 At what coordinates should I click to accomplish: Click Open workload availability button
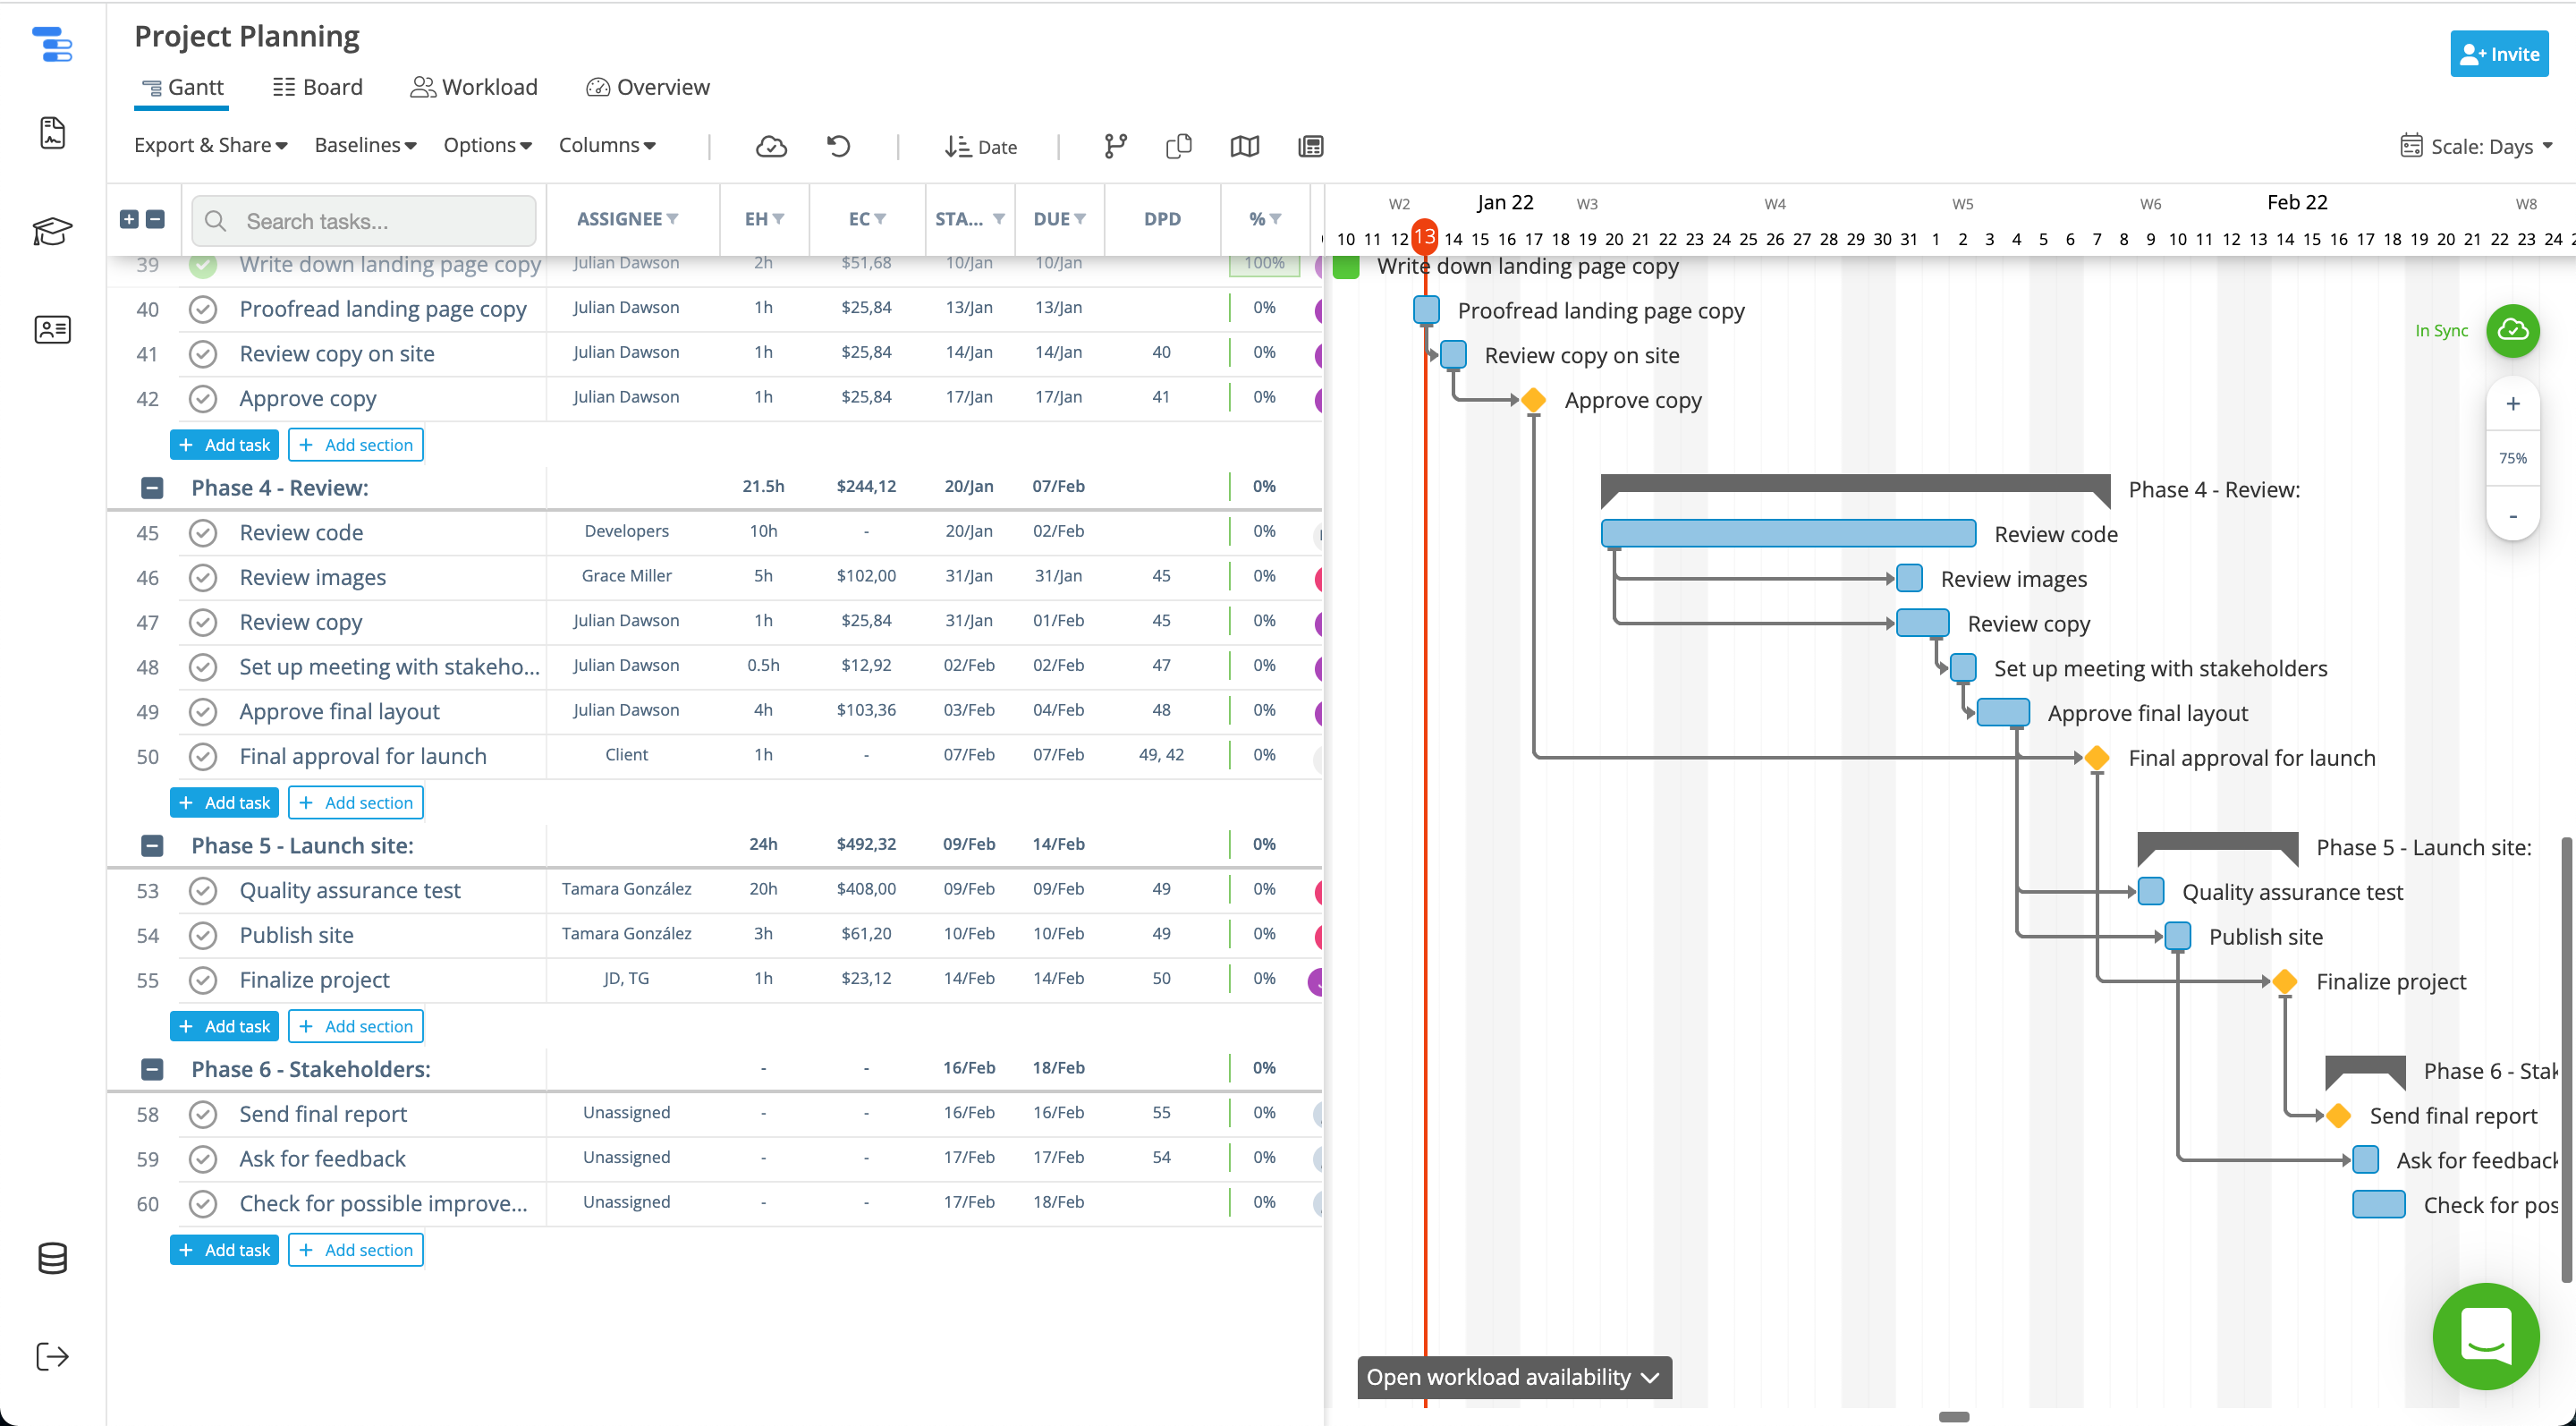click(1513, 1377)
